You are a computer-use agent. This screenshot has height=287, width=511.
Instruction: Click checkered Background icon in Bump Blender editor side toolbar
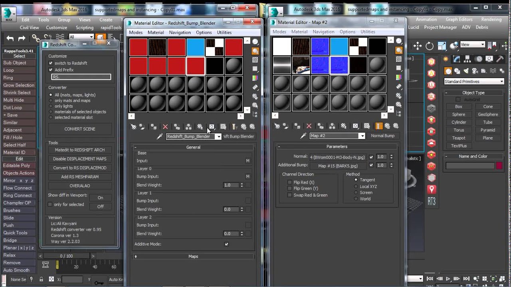(255, 60)
